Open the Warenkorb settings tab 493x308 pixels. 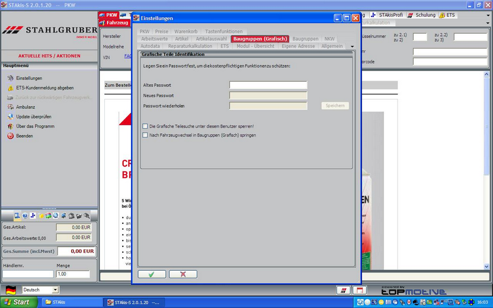tap(186, 31)
